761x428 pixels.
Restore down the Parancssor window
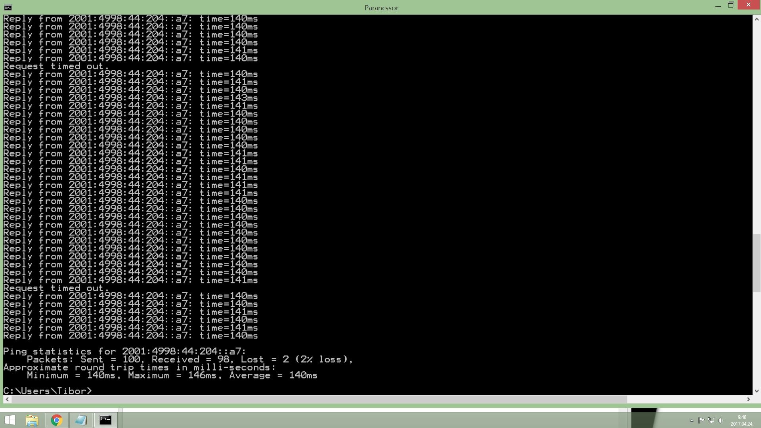731,5
